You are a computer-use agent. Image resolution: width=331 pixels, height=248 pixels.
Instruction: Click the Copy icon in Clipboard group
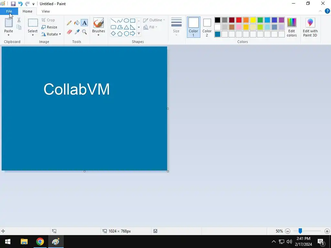(19, 27)
